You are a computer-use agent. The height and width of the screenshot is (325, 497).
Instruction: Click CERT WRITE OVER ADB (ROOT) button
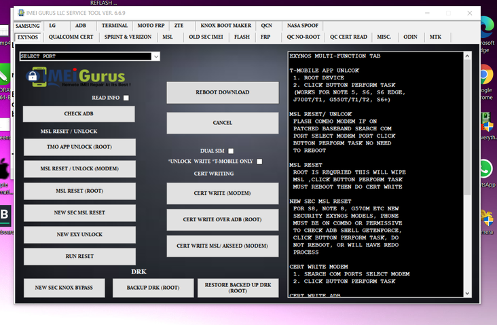pyautogui.click(x=223, y=220)
